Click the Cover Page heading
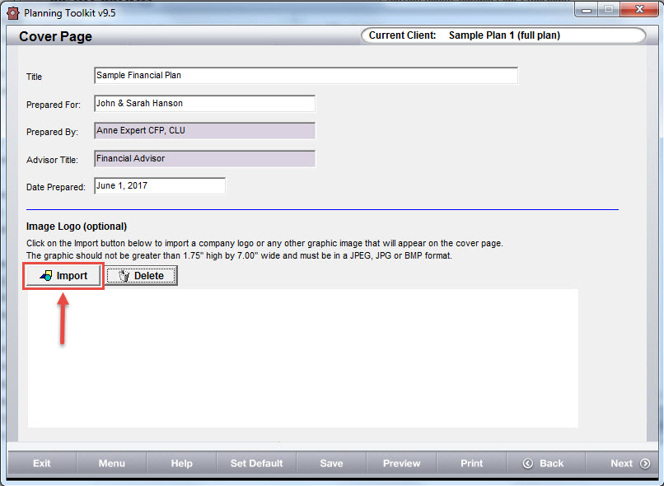This screenshot has width=664, height=486. pyautogui.click(x=55, y=37)
